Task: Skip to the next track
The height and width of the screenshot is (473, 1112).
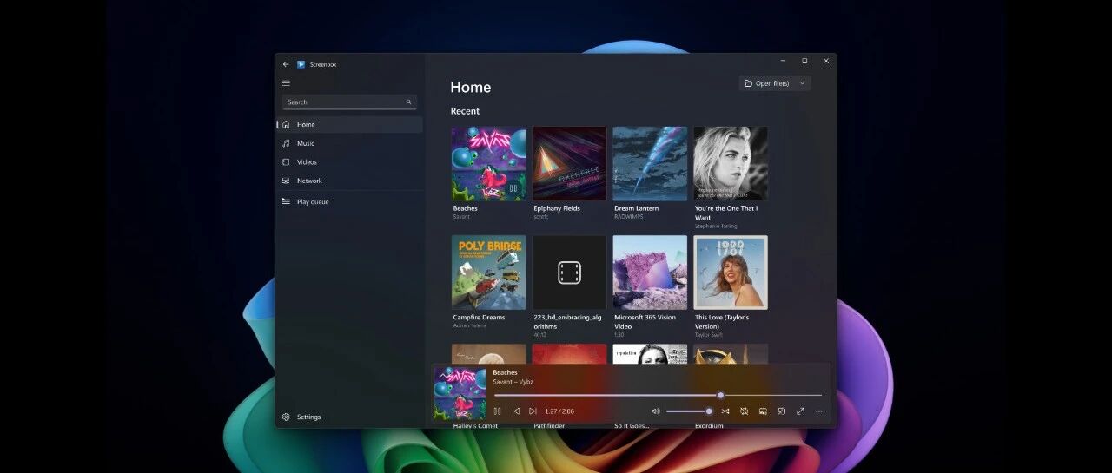Action: 533,411
